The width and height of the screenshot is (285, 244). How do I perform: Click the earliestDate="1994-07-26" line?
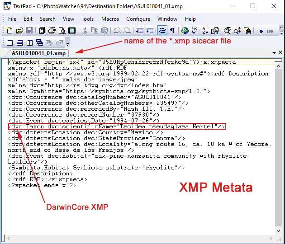pos(84,121)
